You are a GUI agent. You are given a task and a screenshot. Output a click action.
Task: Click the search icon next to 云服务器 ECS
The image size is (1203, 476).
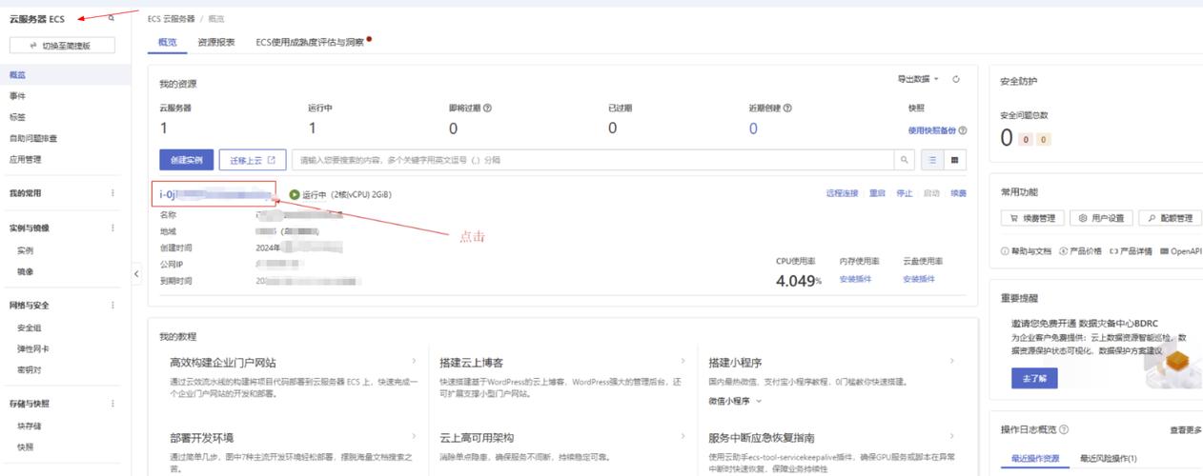(112, 19)
